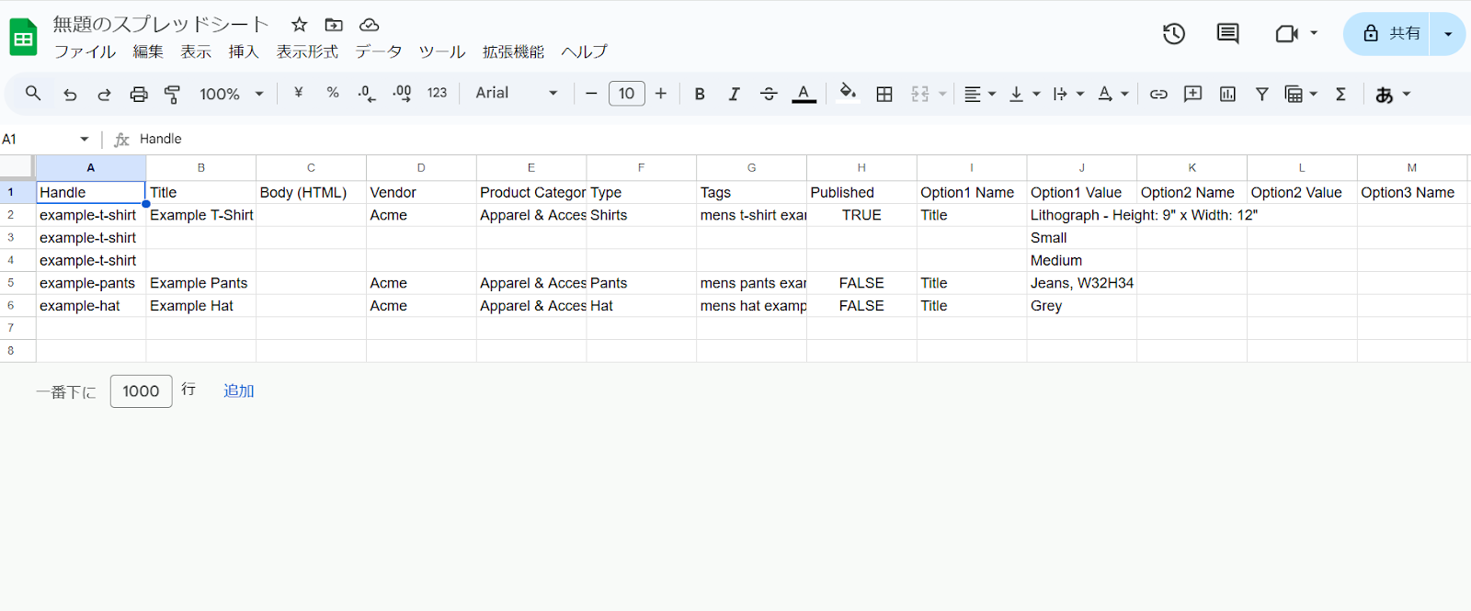This screenshot has width=1471, height=611.
Task: Toggle italic formatting
Action: tap(734, 94)
